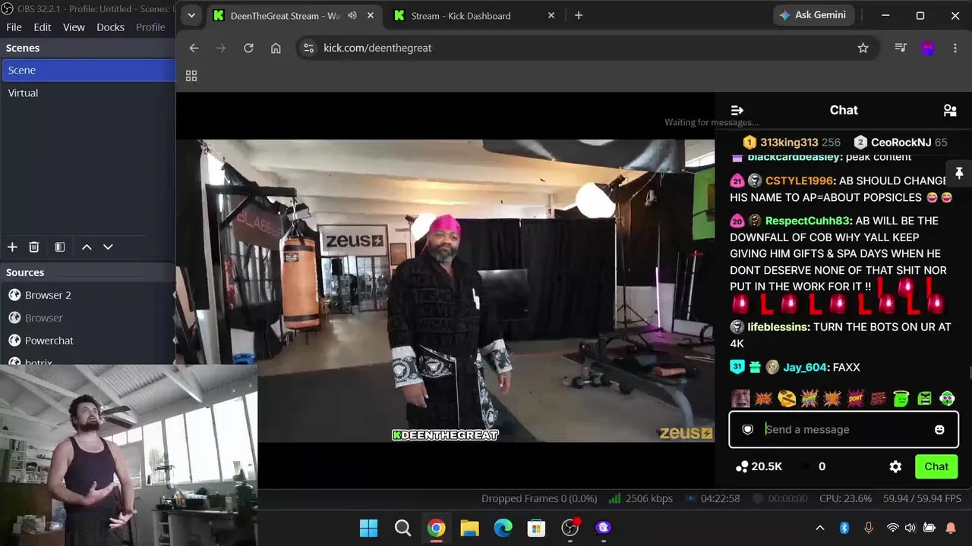This screenshot has width=972, height=546.
Task: Select the Powerchat source
Action: coord(87,340)
